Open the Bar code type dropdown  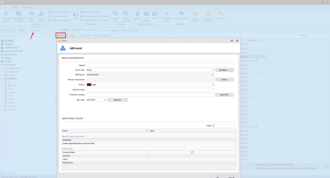(105, 100)
